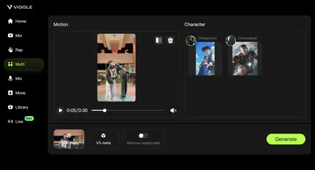Open the Home page
Image resolution: width=315 pixels, height=170 pixels.
(x=17, y=21)
